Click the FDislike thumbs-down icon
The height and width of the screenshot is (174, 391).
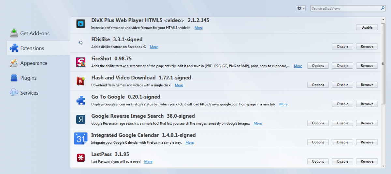[80, 43]
